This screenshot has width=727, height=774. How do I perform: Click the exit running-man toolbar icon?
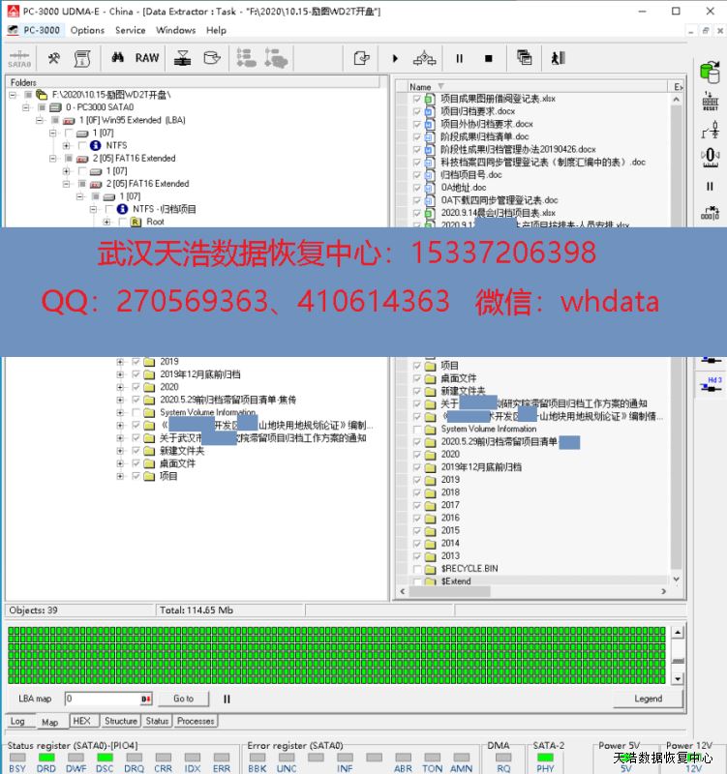pos(558,58)
